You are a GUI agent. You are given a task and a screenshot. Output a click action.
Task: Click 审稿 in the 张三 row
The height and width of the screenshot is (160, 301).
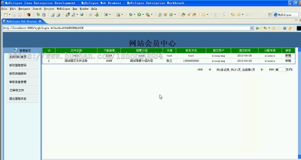tap(288, 61)
